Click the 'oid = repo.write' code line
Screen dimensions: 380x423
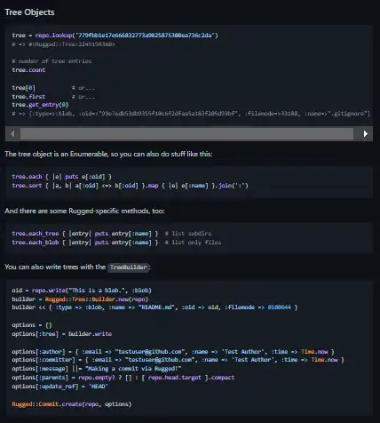point(82,291)
